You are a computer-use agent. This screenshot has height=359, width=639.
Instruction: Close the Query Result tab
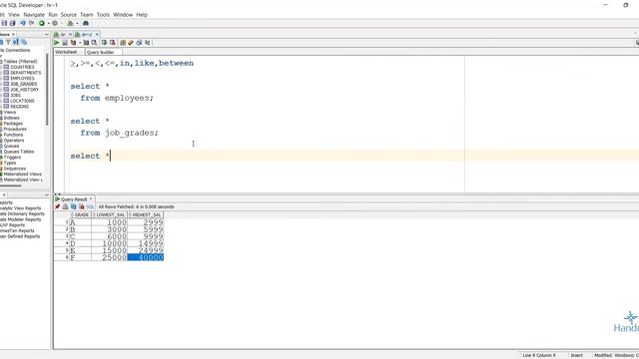tap(91, 199)
